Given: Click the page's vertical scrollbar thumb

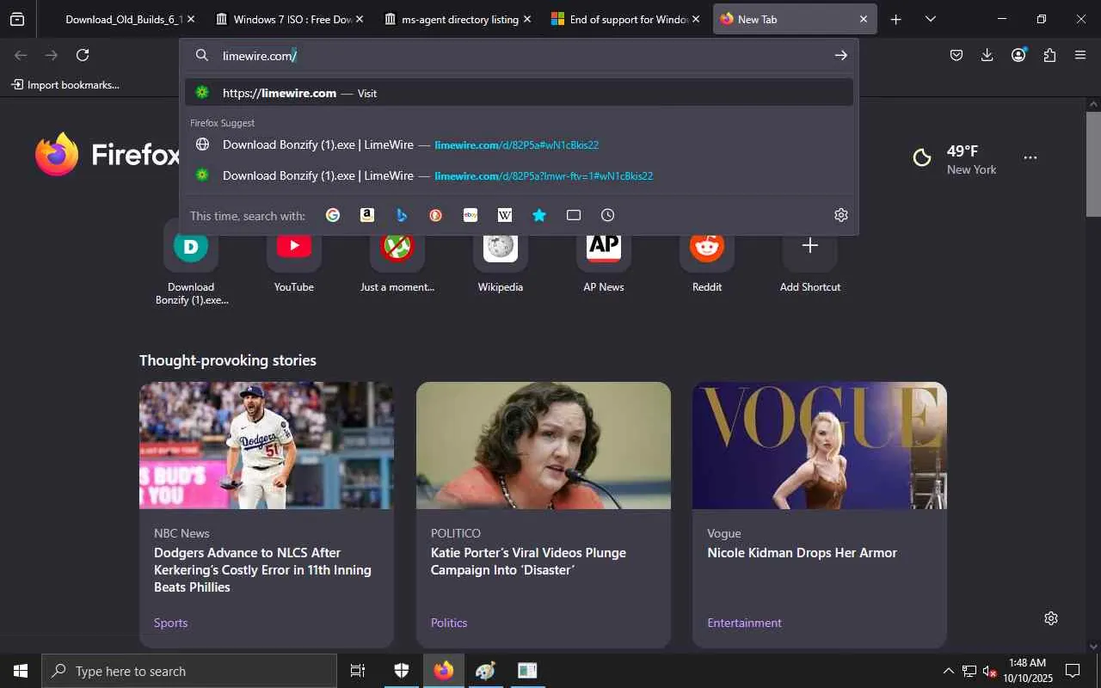Looking at the screenshot, I should click(1093, 163).
